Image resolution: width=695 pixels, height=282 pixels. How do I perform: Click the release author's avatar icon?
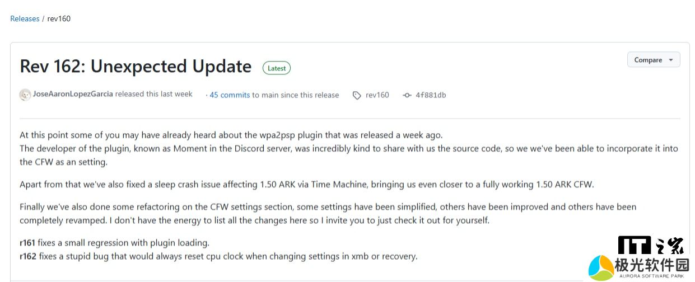25,95
